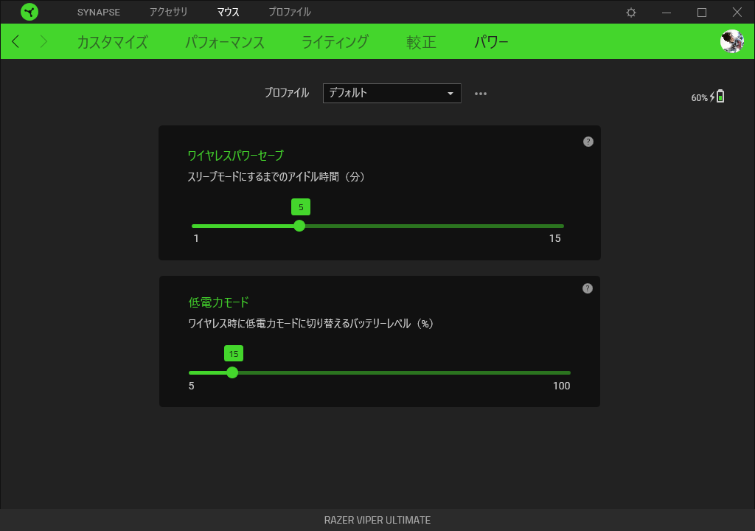Click the RAZER VIPER ULTIMATE device label

(377, 521)
